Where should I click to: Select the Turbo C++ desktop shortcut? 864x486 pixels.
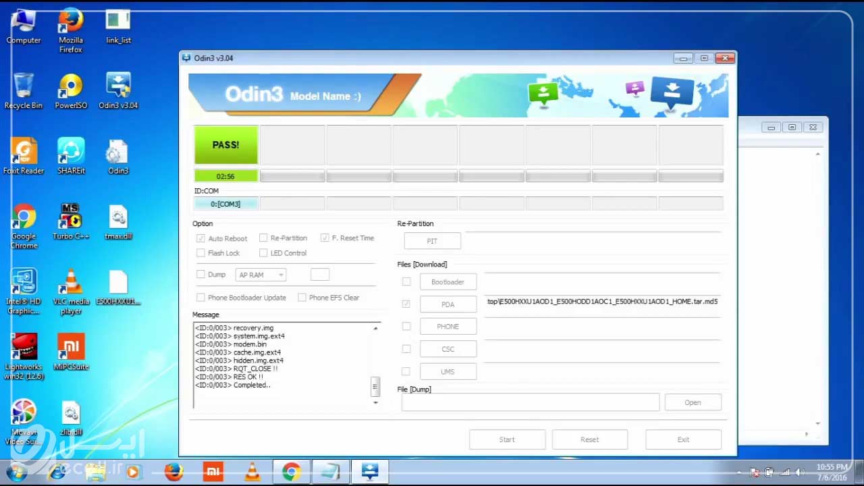(x=71, y=222)
